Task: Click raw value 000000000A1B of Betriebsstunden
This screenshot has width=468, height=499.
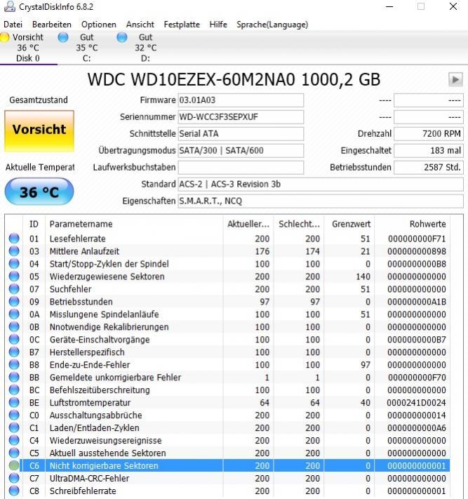Action: 417,302
